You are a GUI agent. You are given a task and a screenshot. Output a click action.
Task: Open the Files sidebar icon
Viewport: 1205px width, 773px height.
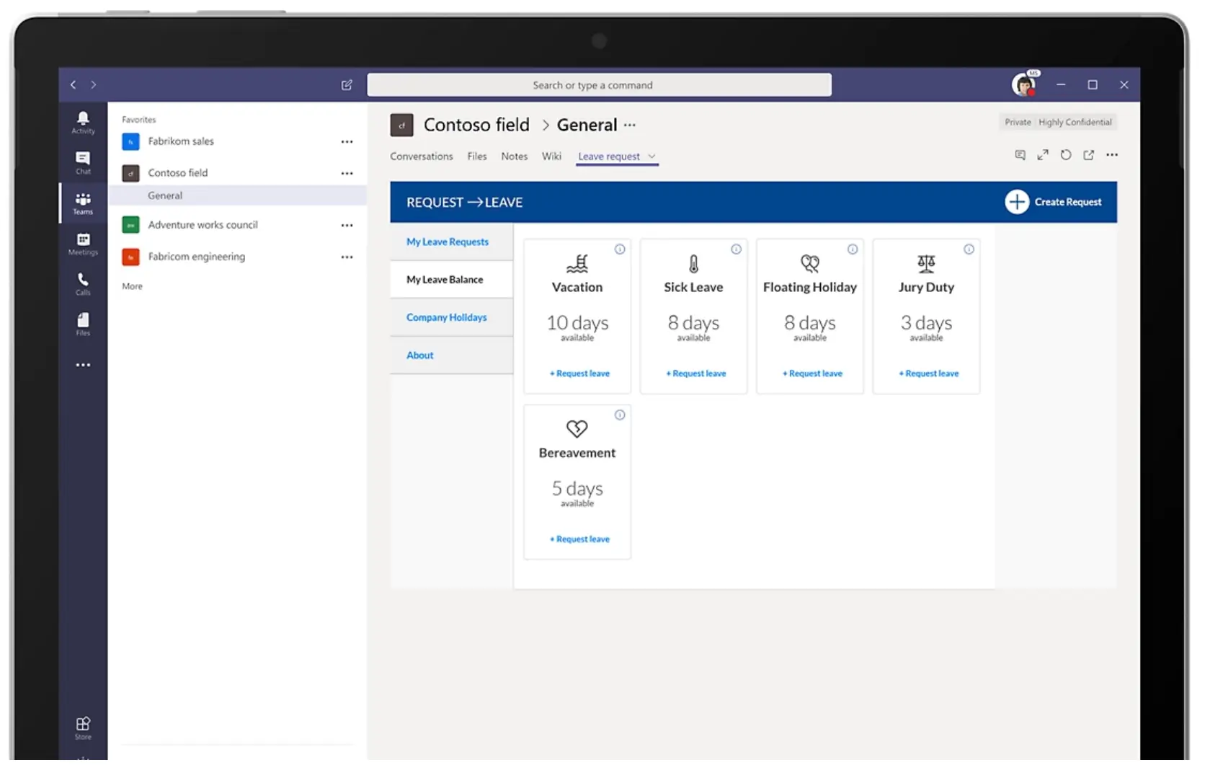coord(83,324)
